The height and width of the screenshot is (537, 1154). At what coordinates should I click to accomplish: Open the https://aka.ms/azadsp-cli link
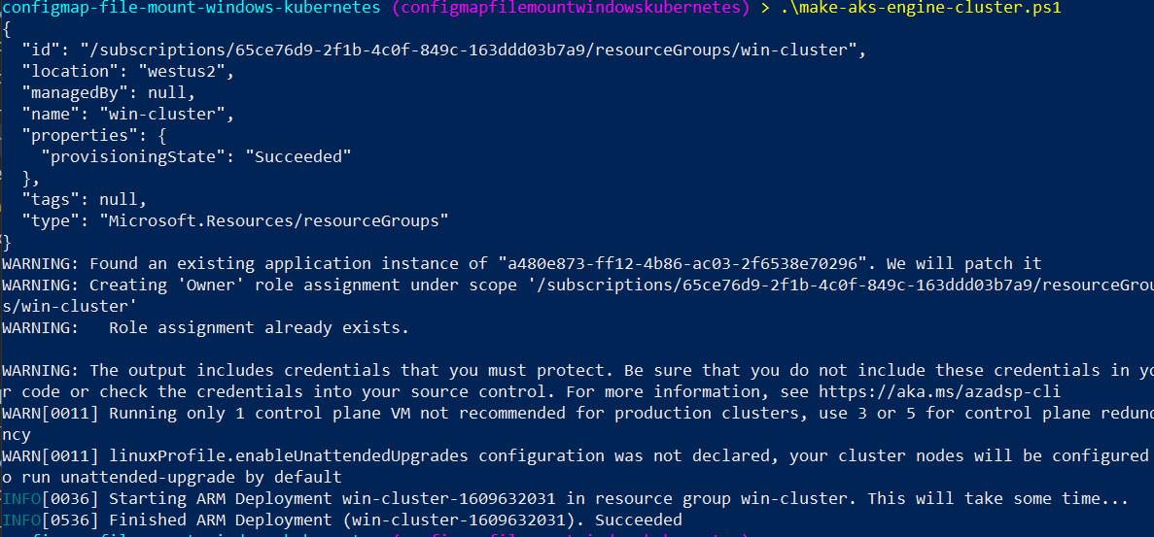pyautogui.click(x=940, y=391)
